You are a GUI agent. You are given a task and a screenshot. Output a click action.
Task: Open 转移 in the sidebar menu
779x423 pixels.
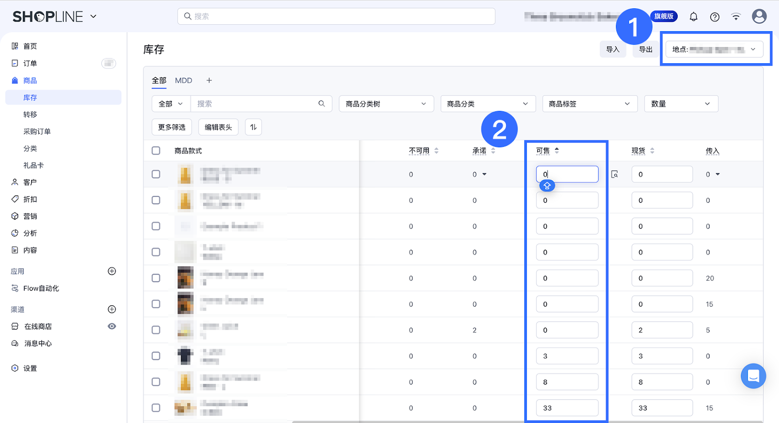click(x=30, y=115)
